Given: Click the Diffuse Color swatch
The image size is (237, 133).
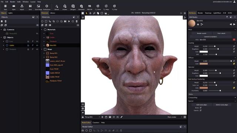Looking at the screenshot, I should point(204,64).
